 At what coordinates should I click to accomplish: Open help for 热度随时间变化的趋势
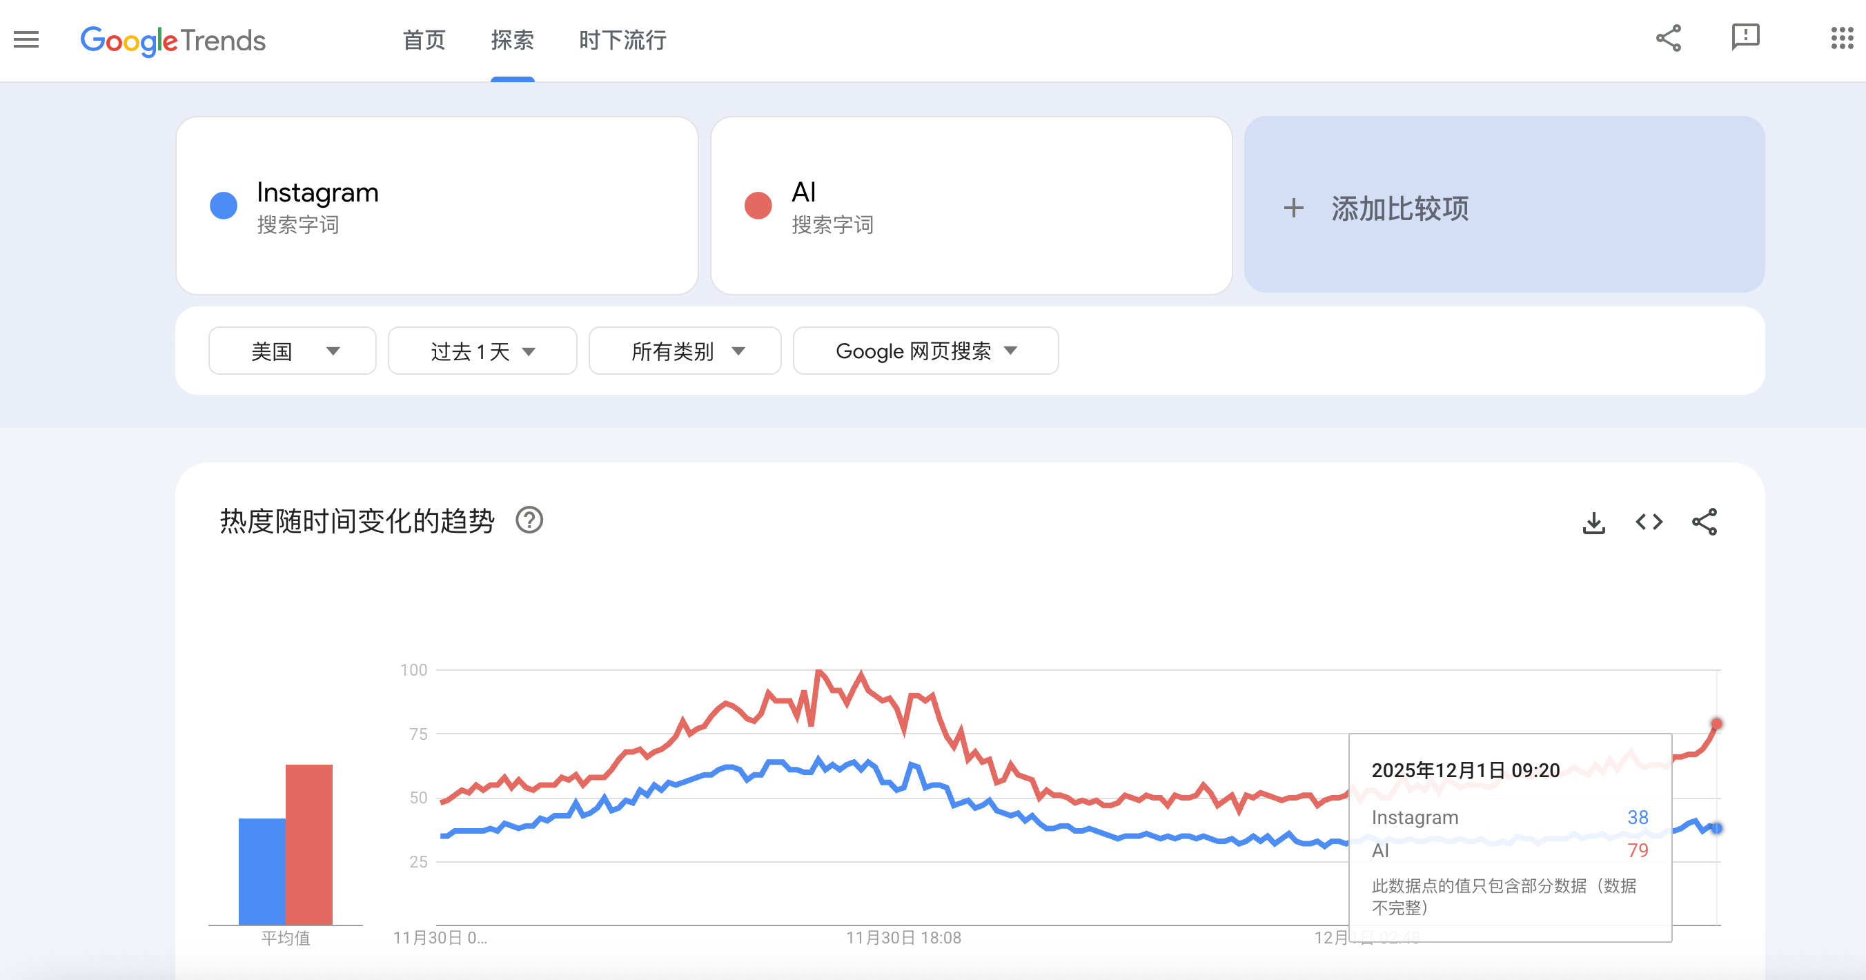click(x=529, y=520)
